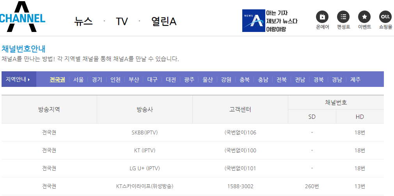Click the LG U+ (IPTV) broadcaster cell

pos(145,168)
